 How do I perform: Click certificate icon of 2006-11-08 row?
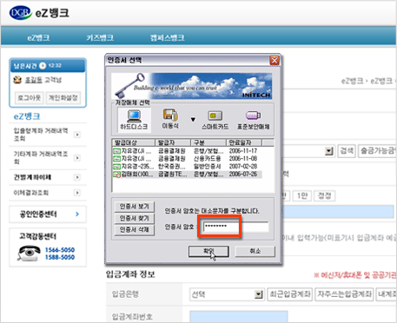pos(116,159)
